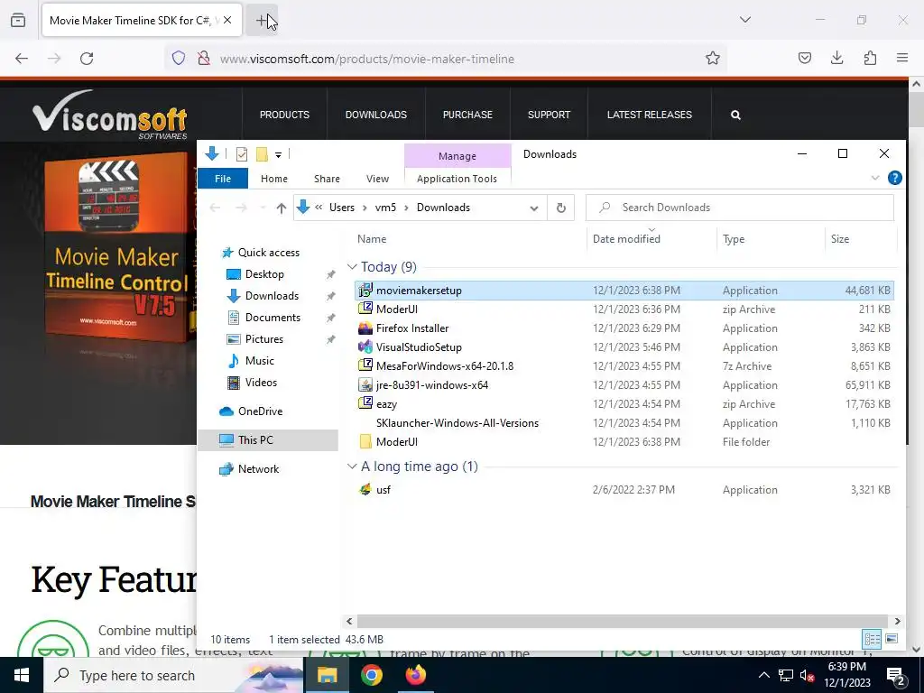
Task: Open a new Firefox tab
Action: 262,21
